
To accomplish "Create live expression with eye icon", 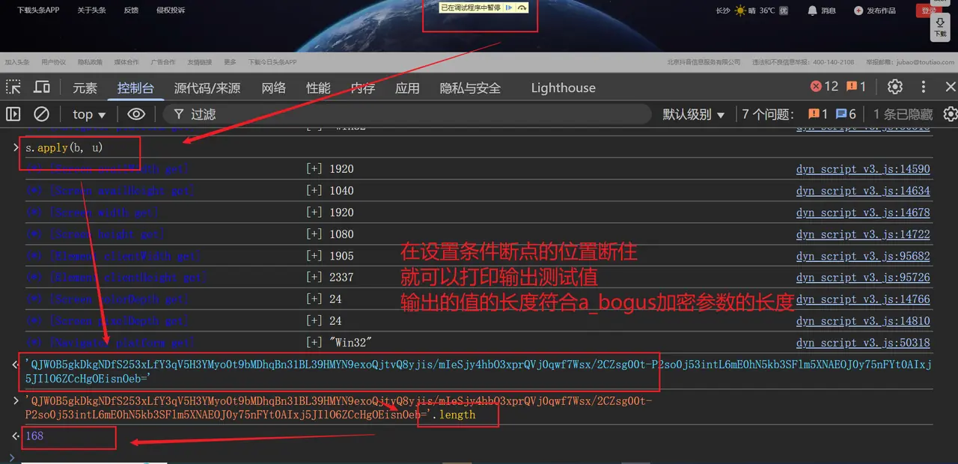I will point(135,114).
